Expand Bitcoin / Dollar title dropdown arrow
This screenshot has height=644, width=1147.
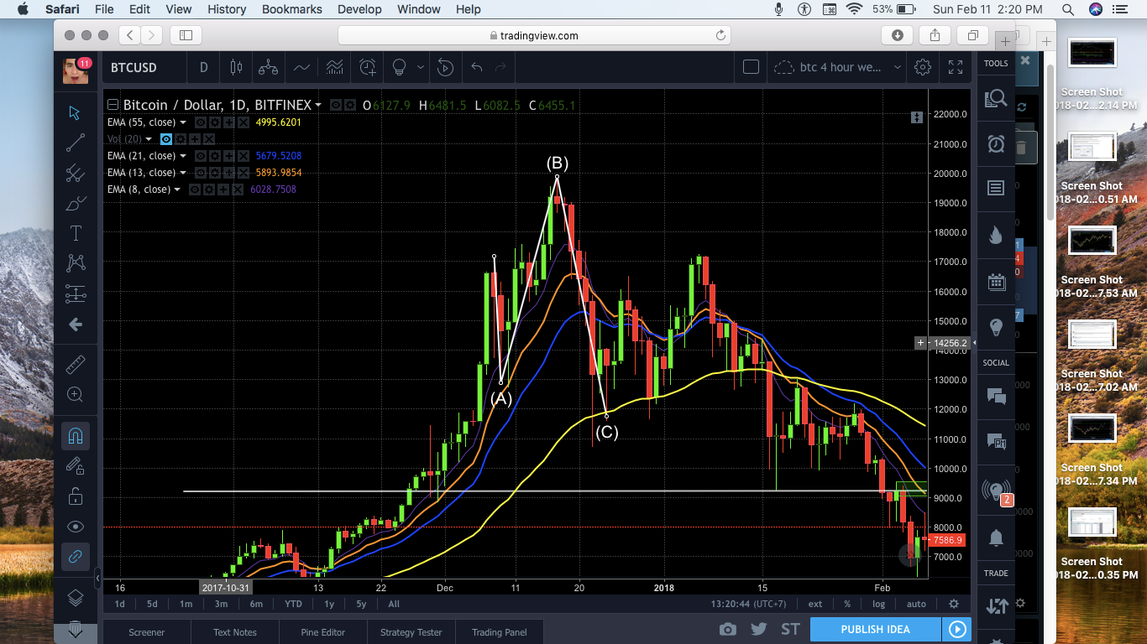(x=318, y=106)
